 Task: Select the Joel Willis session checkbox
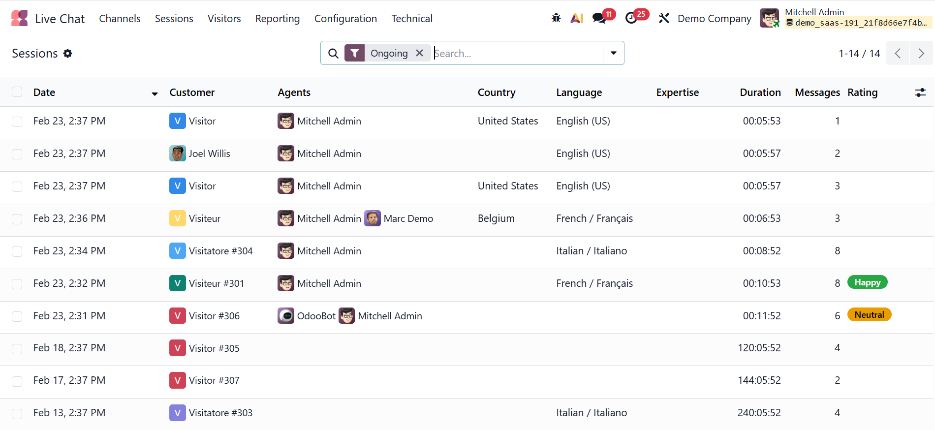click(17, 154)
